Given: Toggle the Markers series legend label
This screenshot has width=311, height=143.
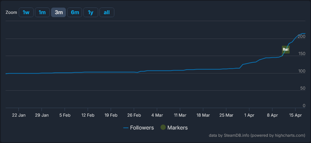Looking at the screenshot, I should 178,128.
